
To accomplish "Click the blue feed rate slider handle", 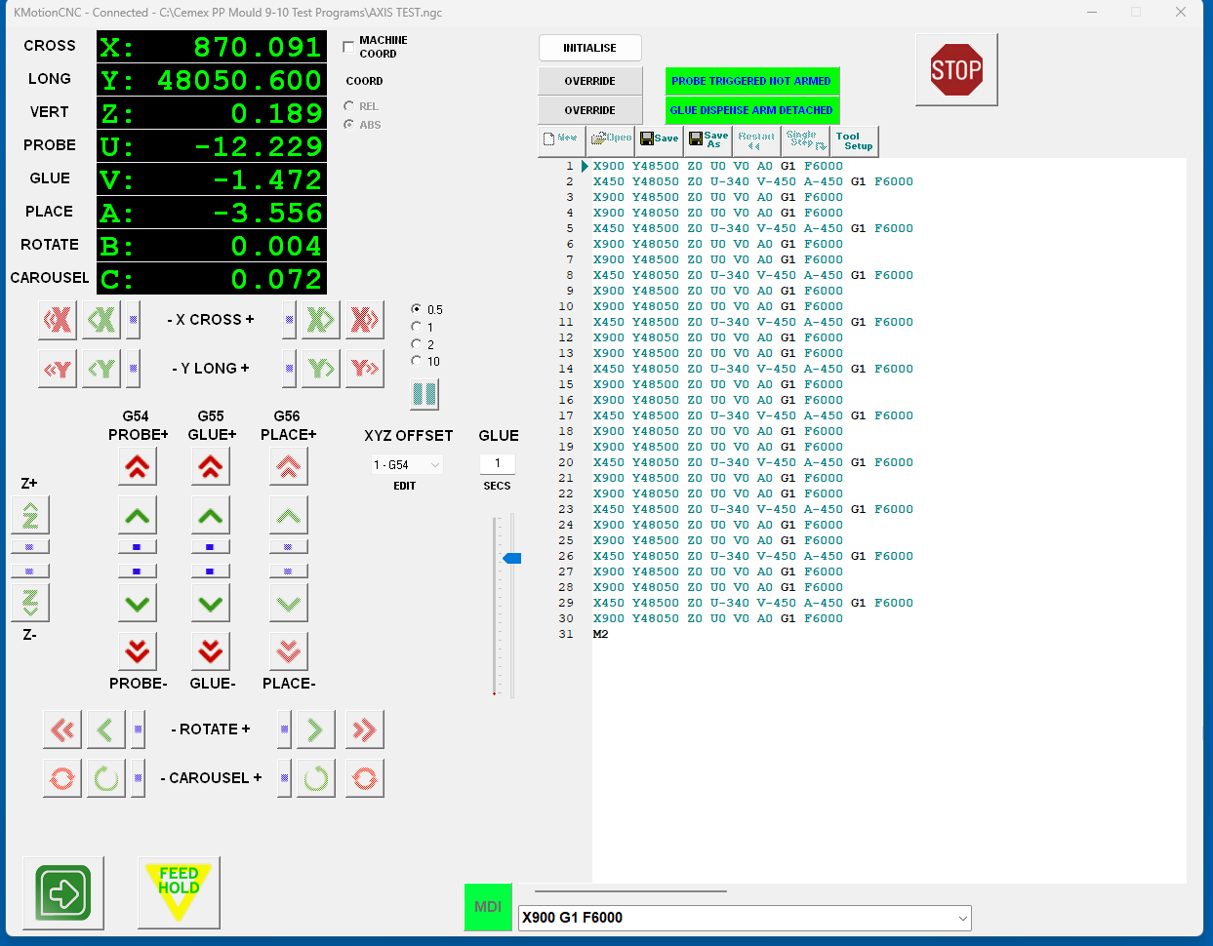I will click(x=511, y=558).
